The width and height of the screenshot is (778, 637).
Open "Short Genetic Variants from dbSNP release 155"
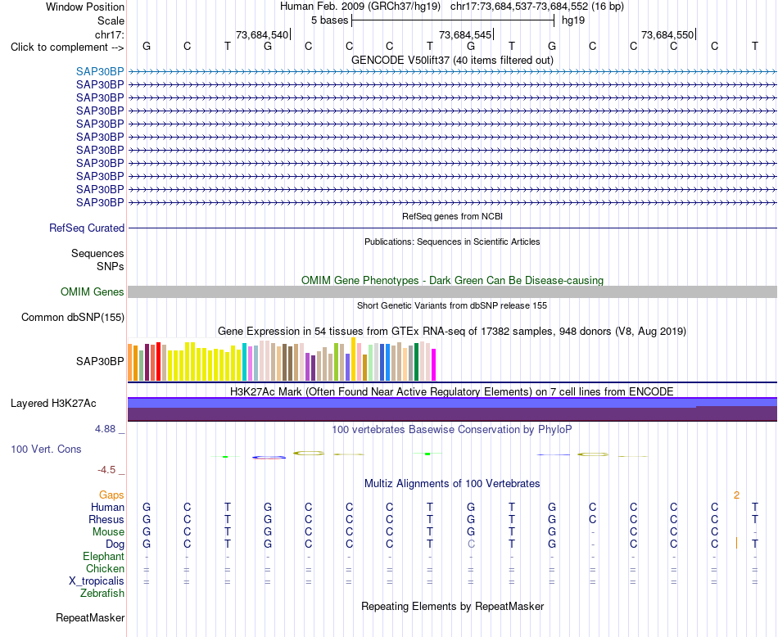click(452, 305)
